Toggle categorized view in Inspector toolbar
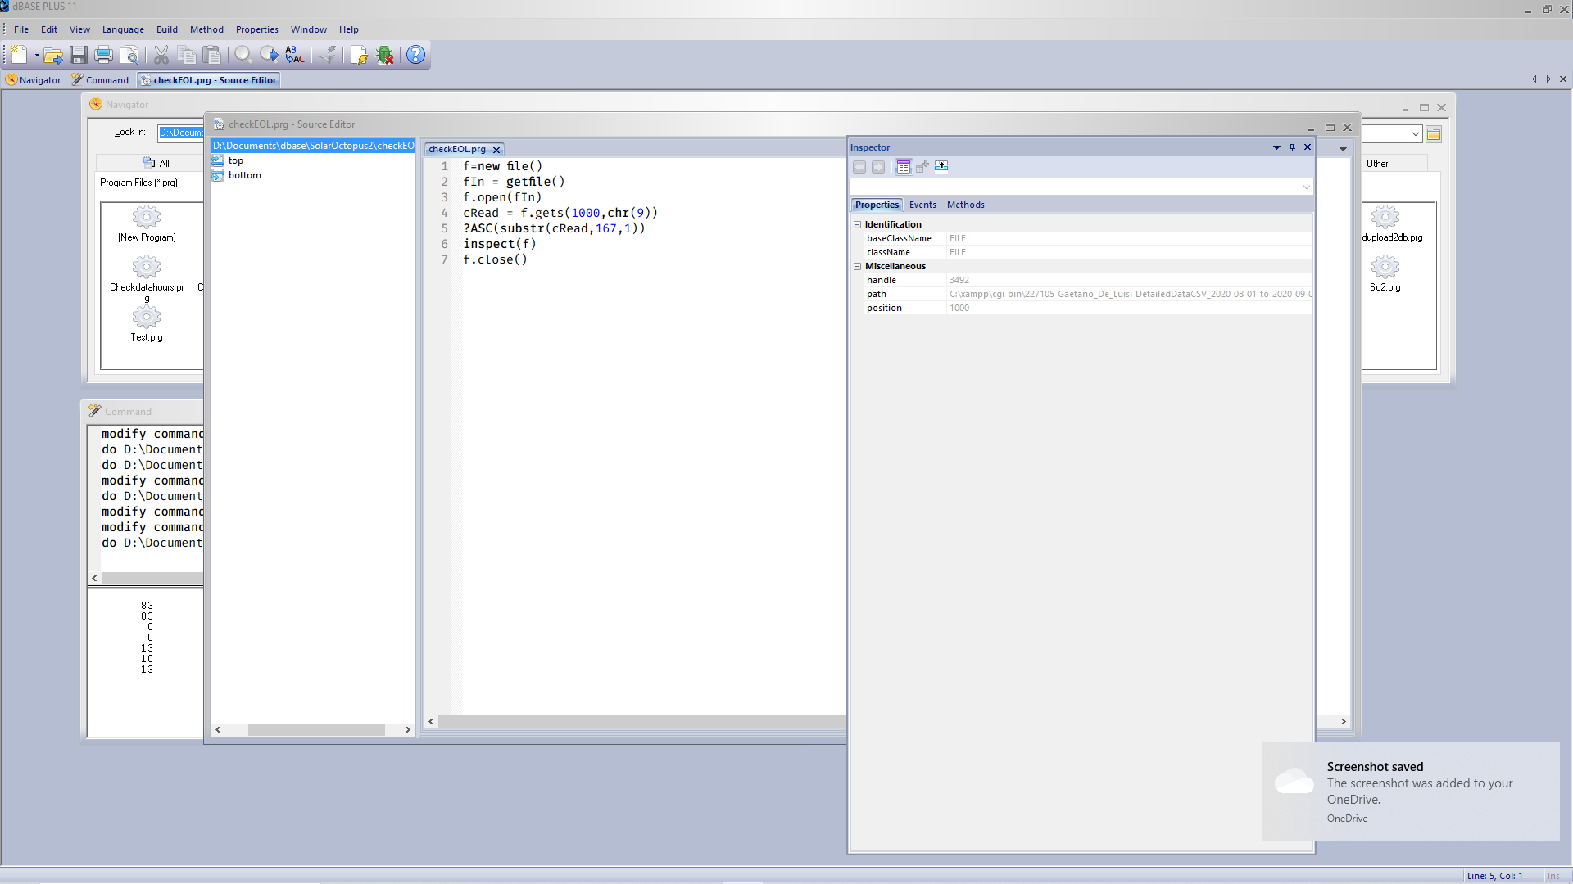 (x=903, y=167)
